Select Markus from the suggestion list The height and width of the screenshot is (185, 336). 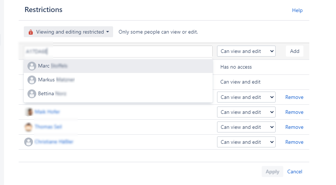[118, 80]
